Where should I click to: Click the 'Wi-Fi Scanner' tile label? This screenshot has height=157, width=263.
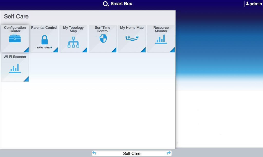(x=15, y=57)
